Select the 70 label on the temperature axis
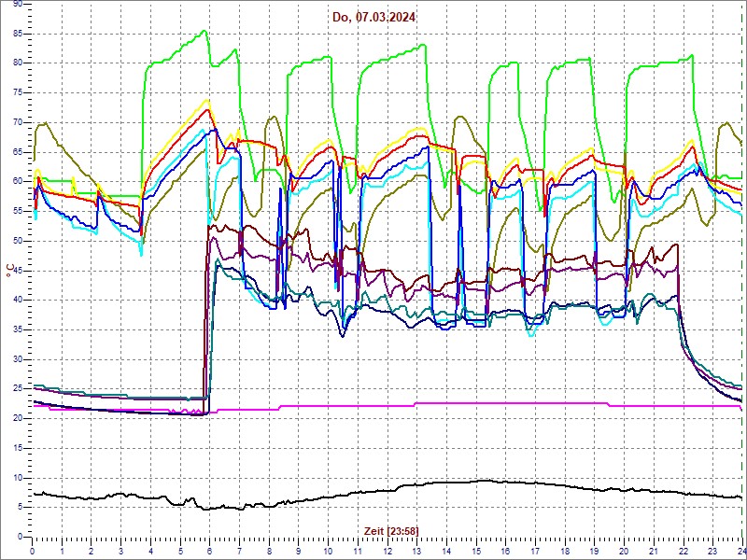Screen dimensions: 747x560 click(x=17, y=122)
